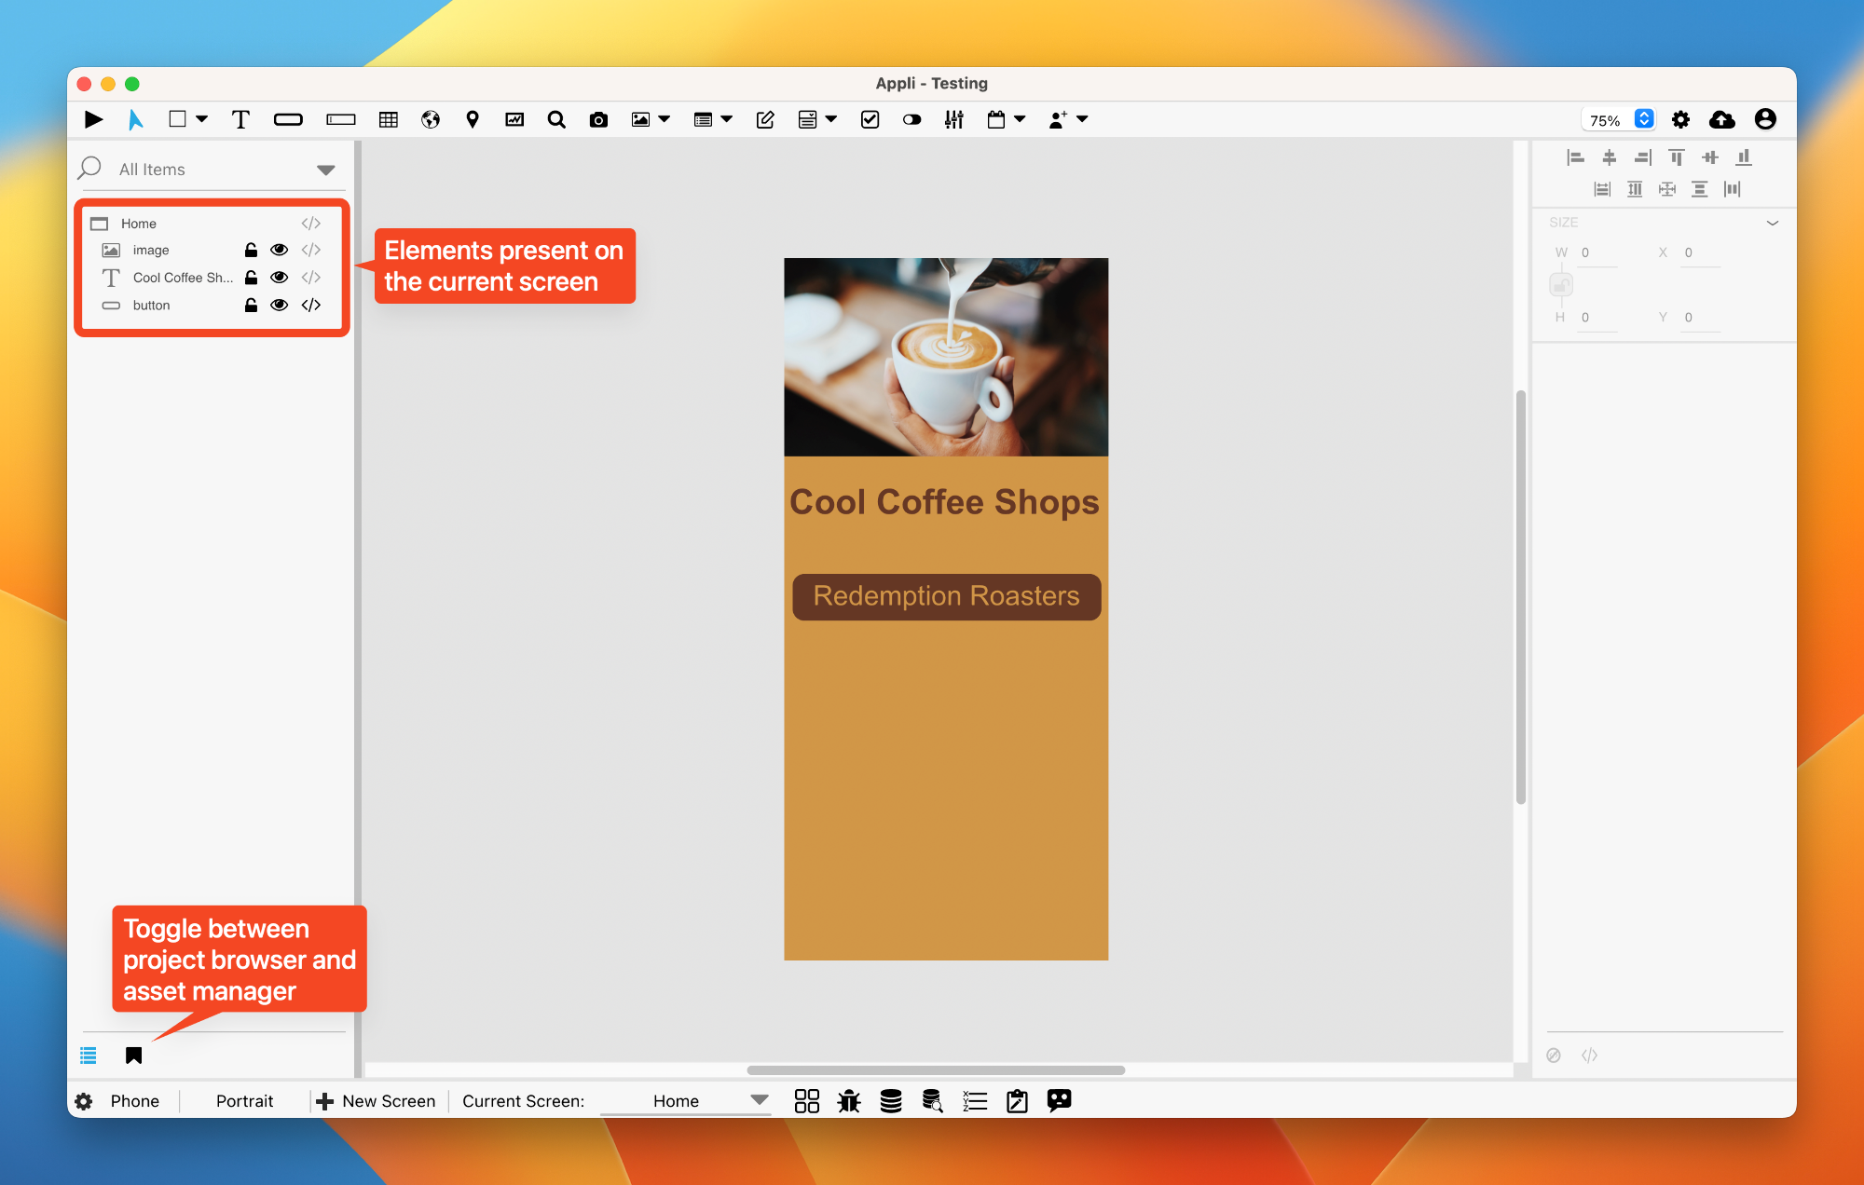The width and height of the screenshot is (1864, 1185).
Task: Select the button layer row
Action: click(151, 306)
